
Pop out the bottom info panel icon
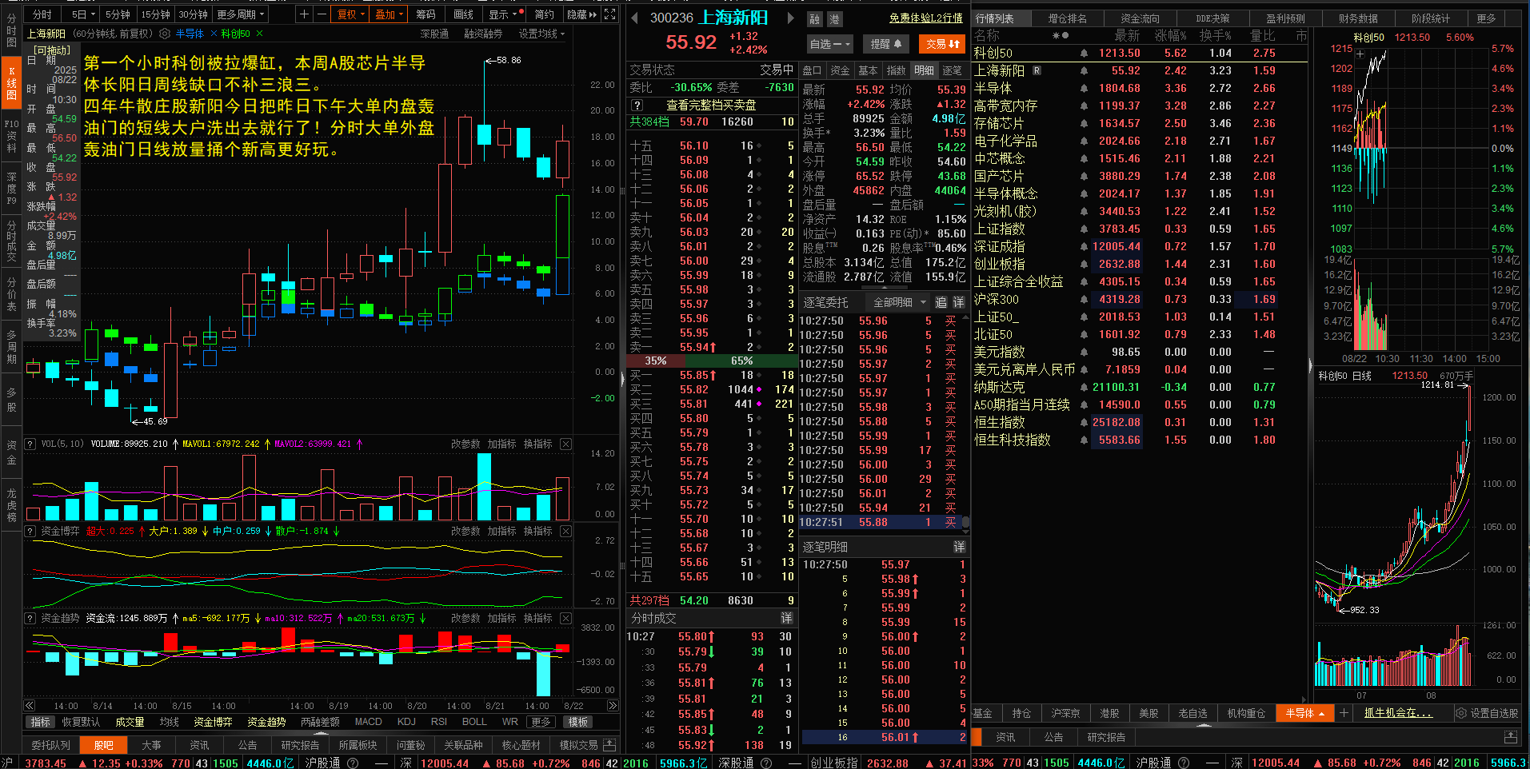609,744
